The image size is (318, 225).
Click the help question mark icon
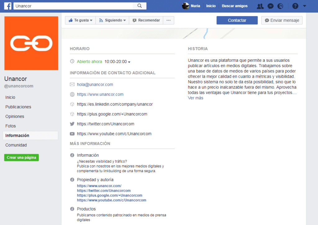[295, 6]
